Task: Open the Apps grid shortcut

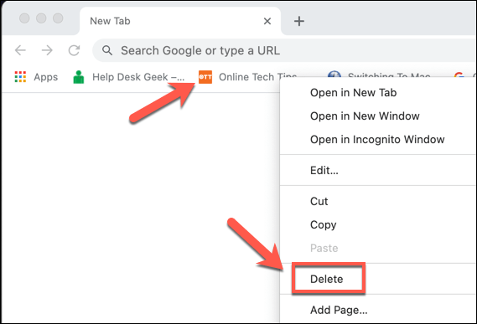Action: coord(36,77)
